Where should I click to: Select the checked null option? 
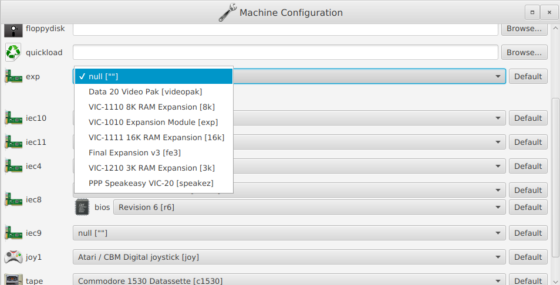(x=153, y=76)
